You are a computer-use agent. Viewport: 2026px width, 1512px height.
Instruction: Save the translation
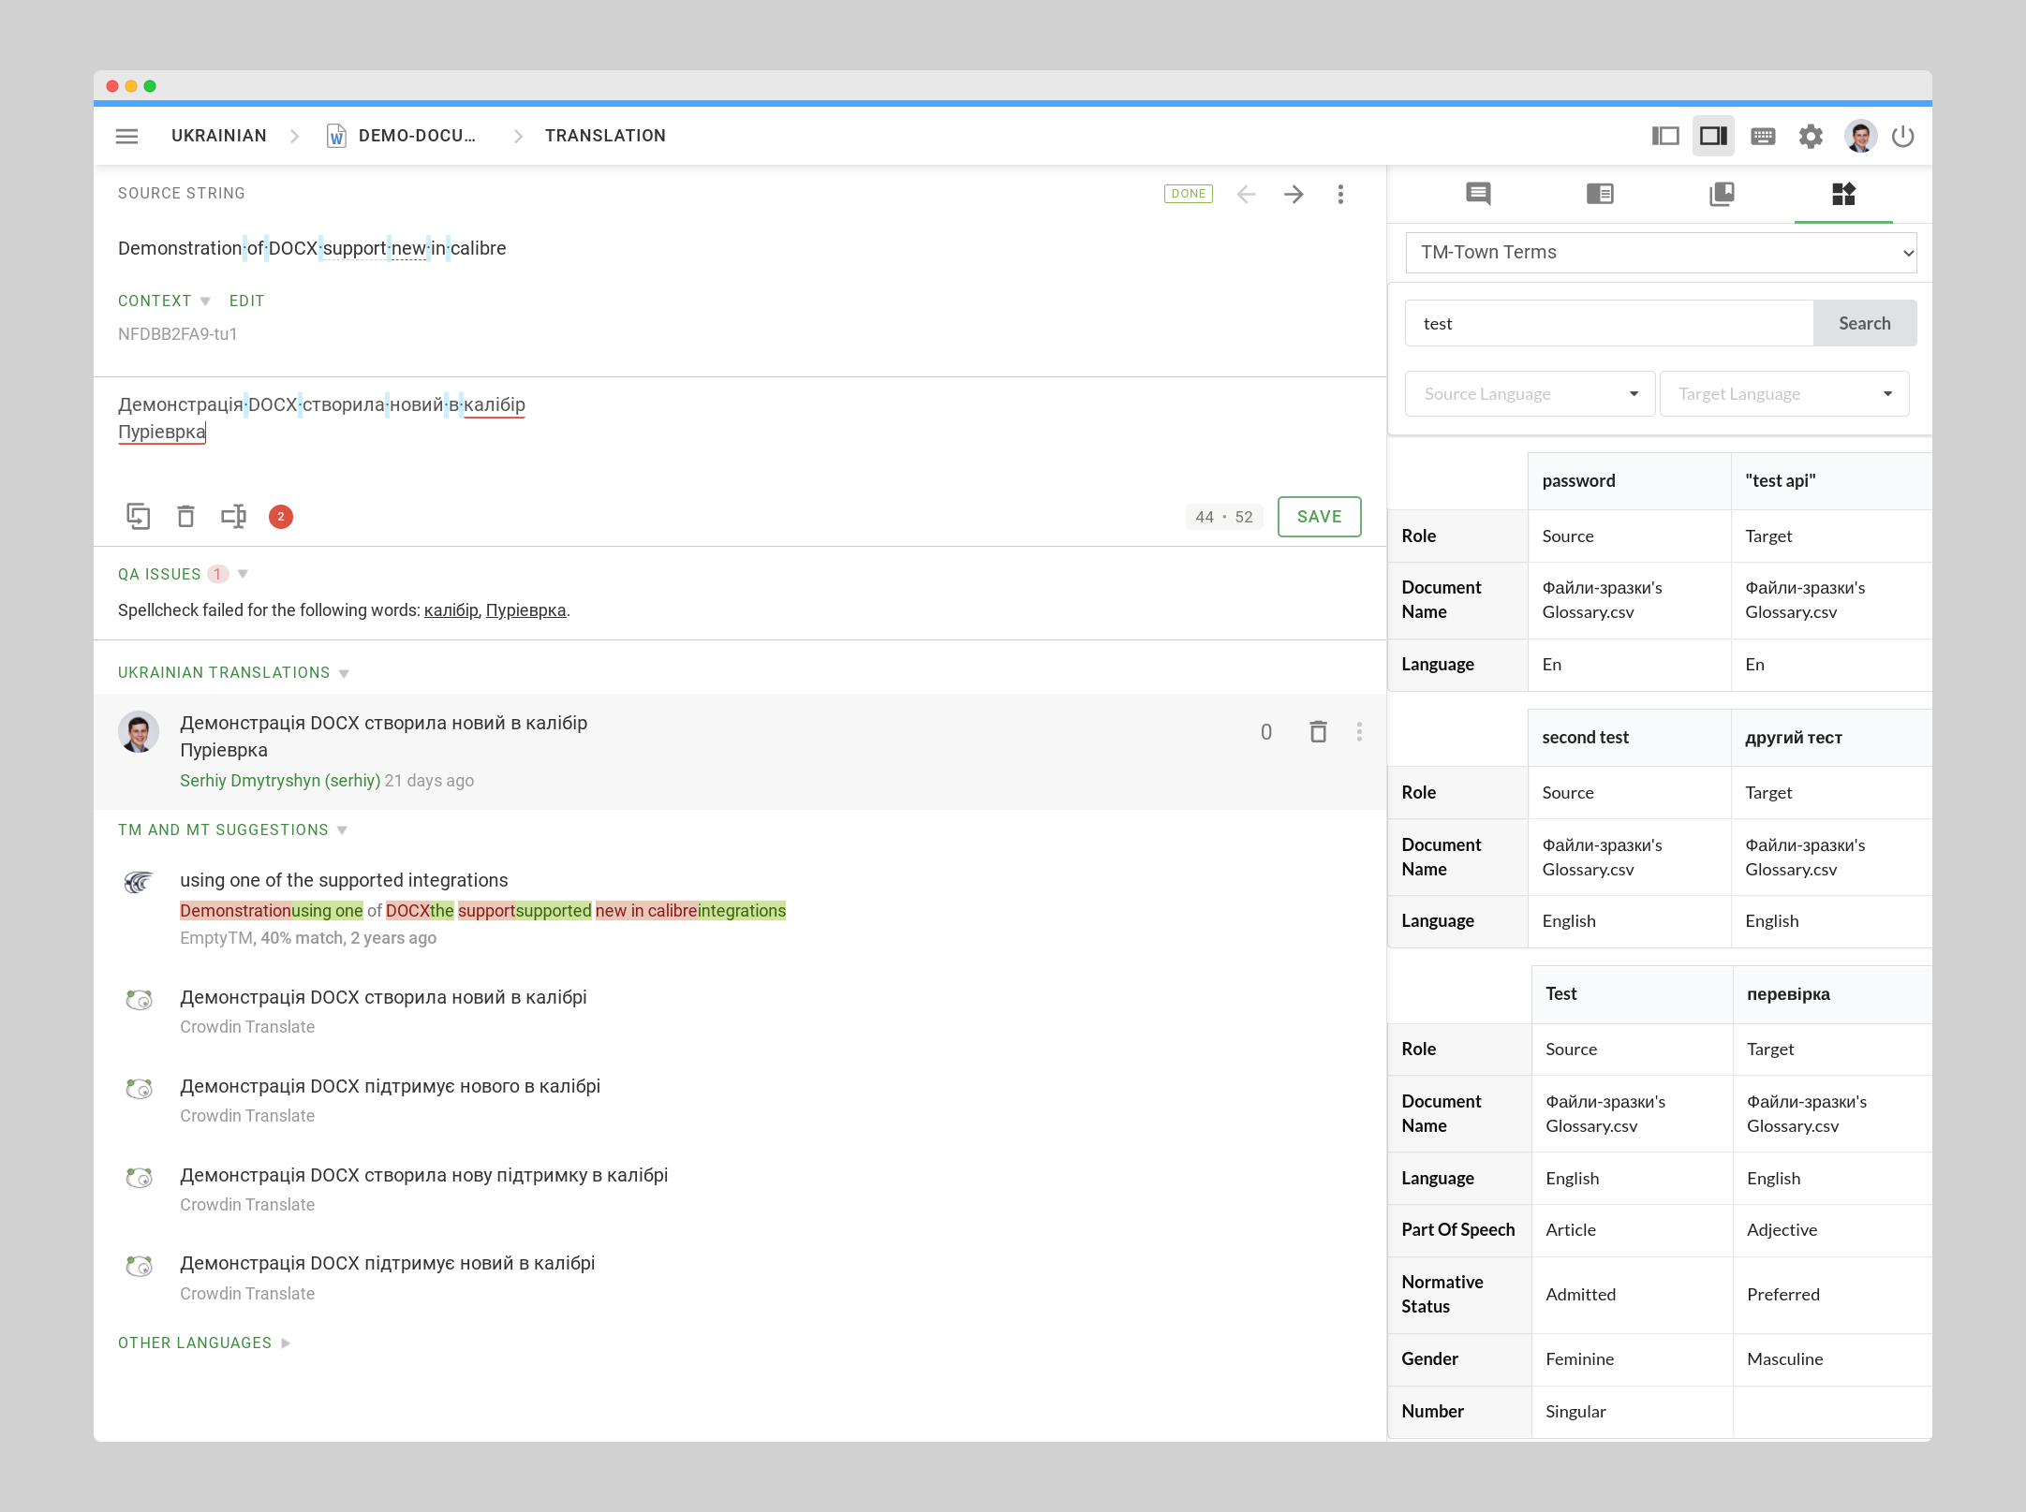click(1319, 516)
